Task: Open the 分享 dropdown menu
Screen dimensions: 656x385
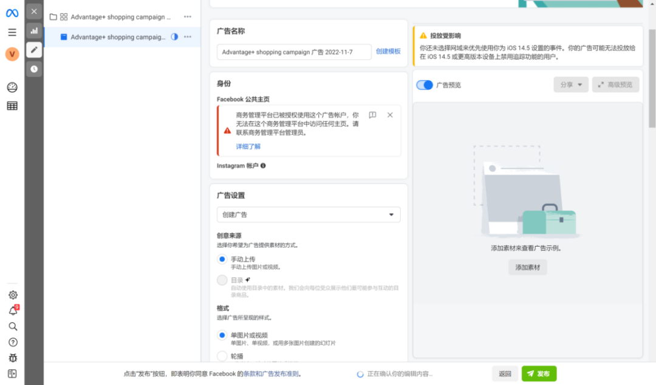Action: pos(570,84)
